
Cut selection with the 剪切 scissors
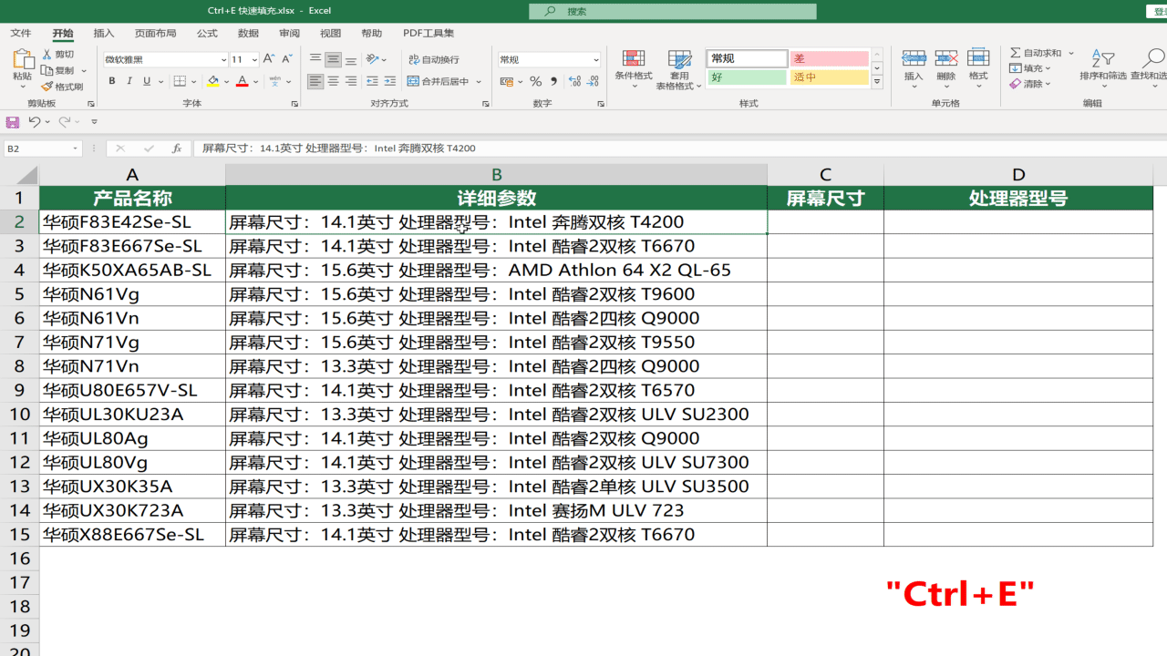[59, 55]
